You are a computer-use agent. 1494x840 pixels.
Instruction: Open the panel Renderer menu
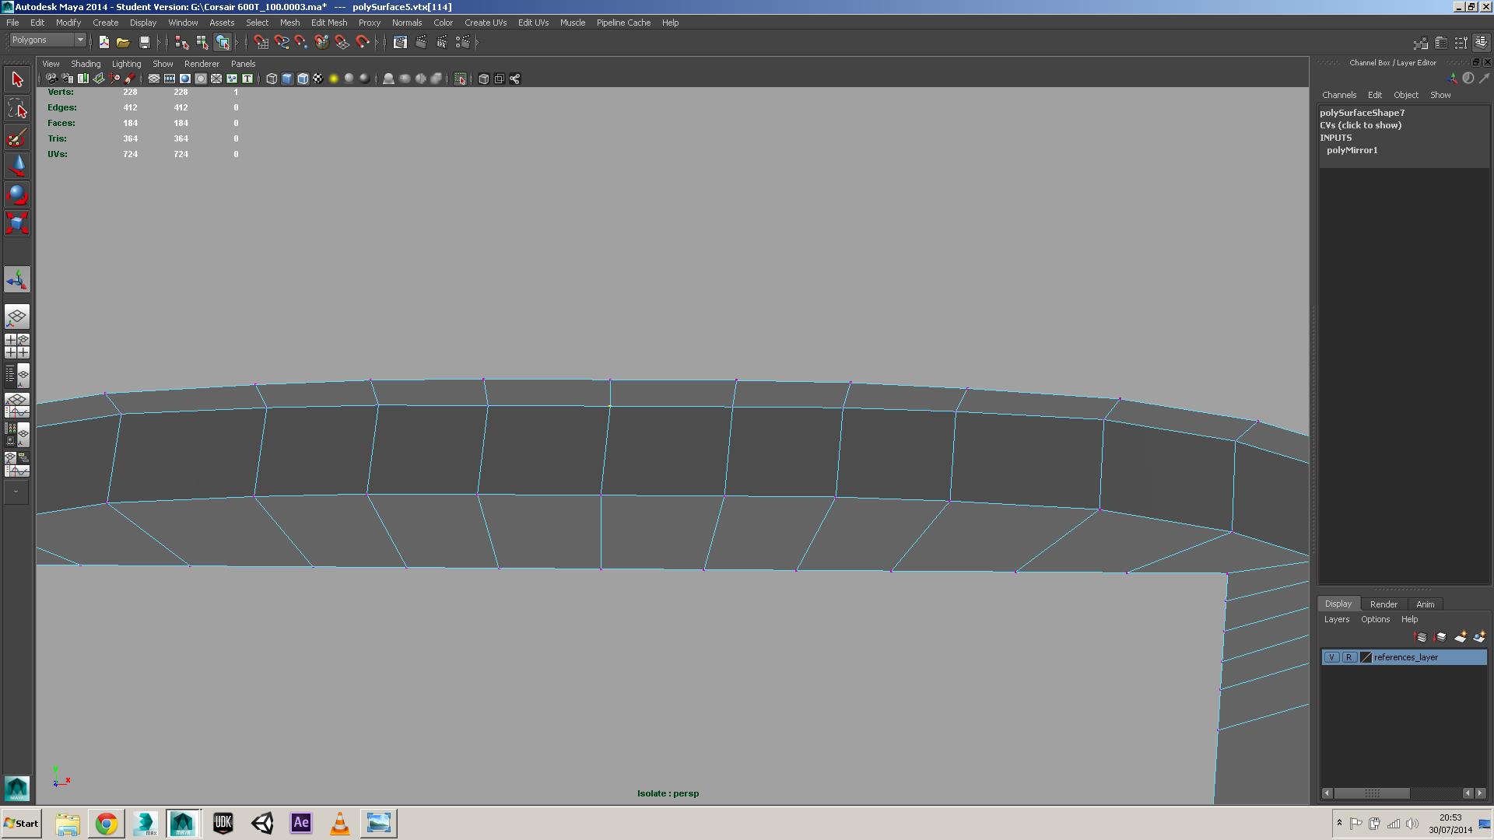pos(202,64)
